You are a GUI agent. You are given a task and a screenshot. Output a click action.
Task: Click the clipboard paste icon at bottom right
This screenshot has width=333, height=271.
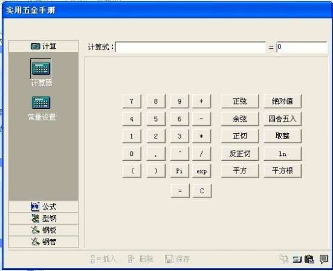click(x=309, y=259)
